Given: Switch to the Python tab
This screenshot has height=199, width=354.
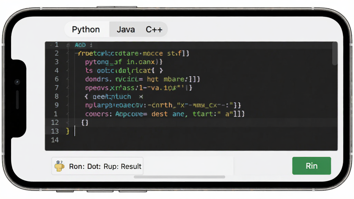Looking at the screenshot, I should click(86, 30).
